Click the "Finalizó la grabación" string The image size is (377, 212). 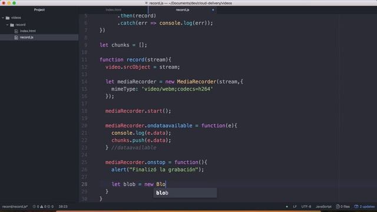pyautogui.click(x=164, y=170)
